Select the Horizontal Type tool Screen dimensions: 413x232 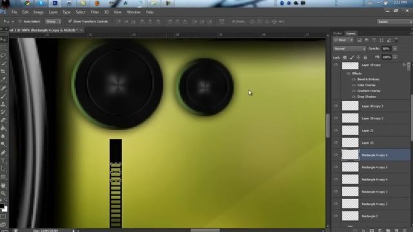pyautogui.click(x=3, y=160)
